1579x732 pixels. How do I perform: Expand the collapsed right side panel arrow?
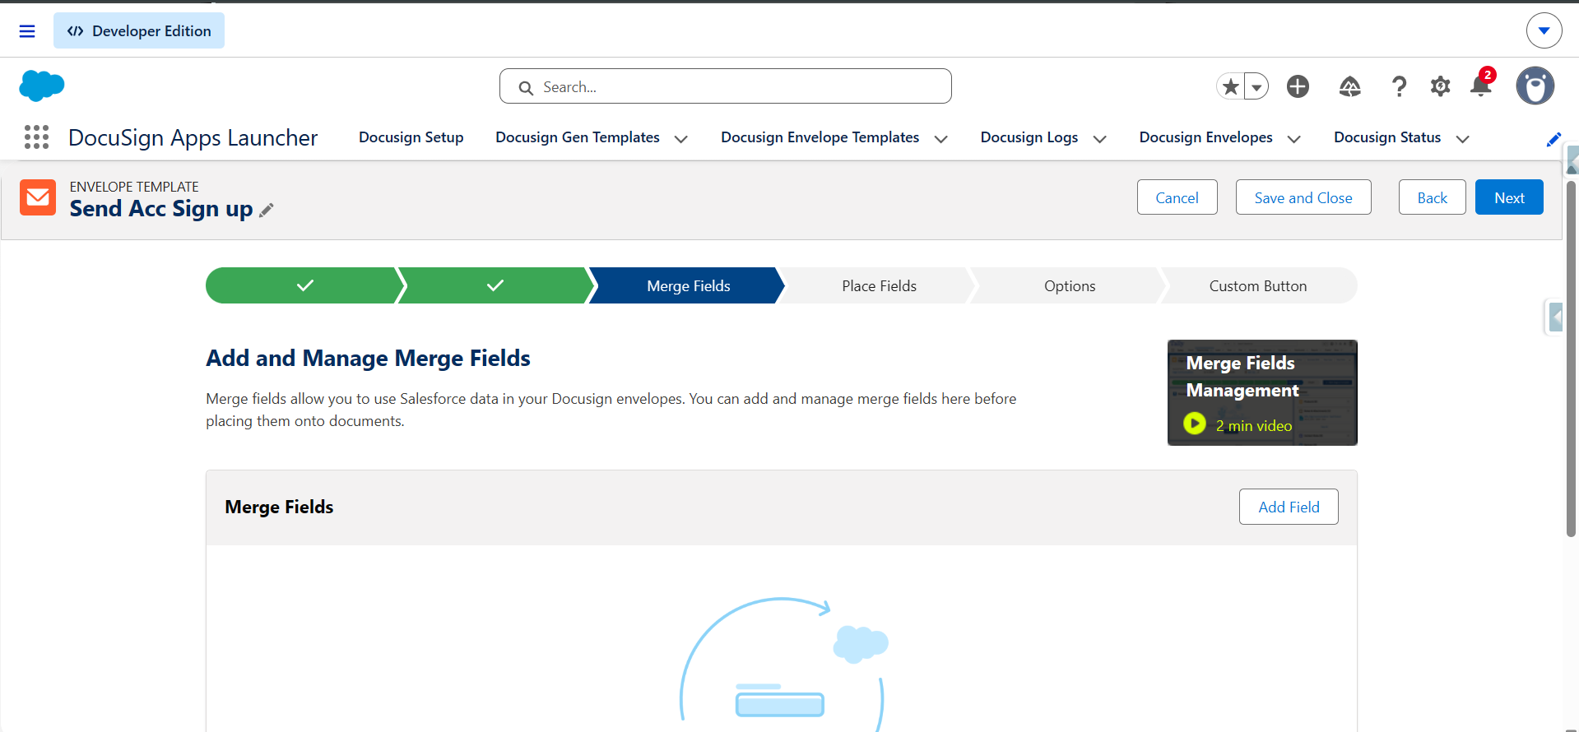(x=1554, y=317)
